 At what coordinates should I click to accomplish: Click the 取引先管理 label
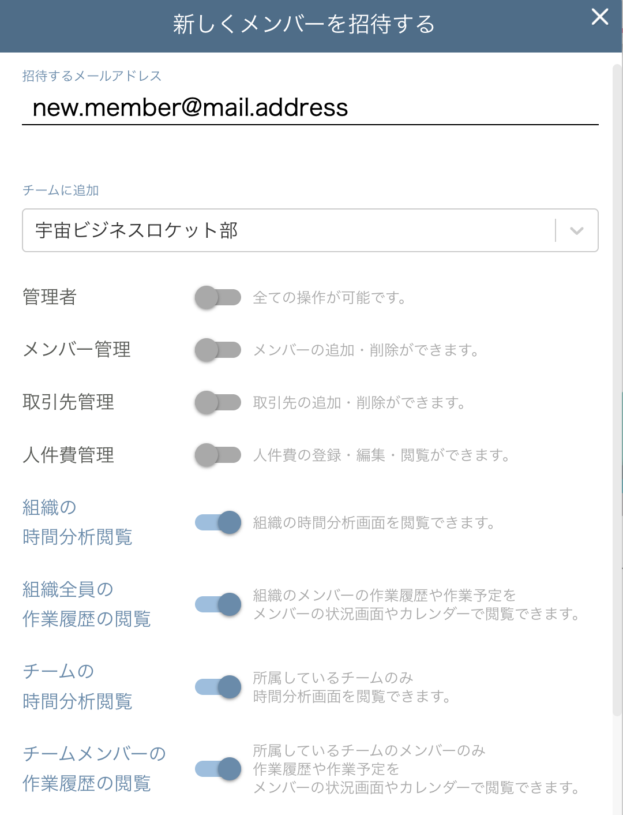point(68,402)
